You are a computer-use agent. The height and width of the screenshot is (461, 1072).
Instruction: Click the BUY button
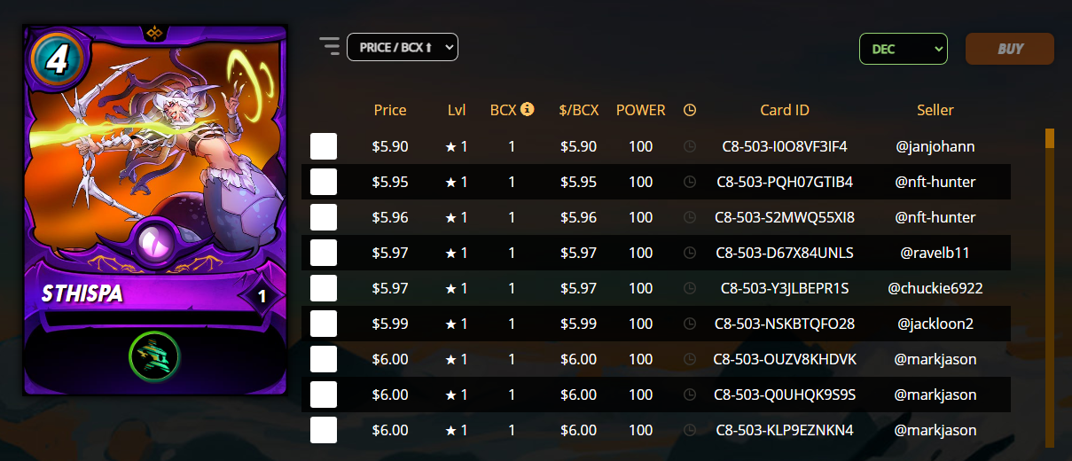coord(1010,49)
